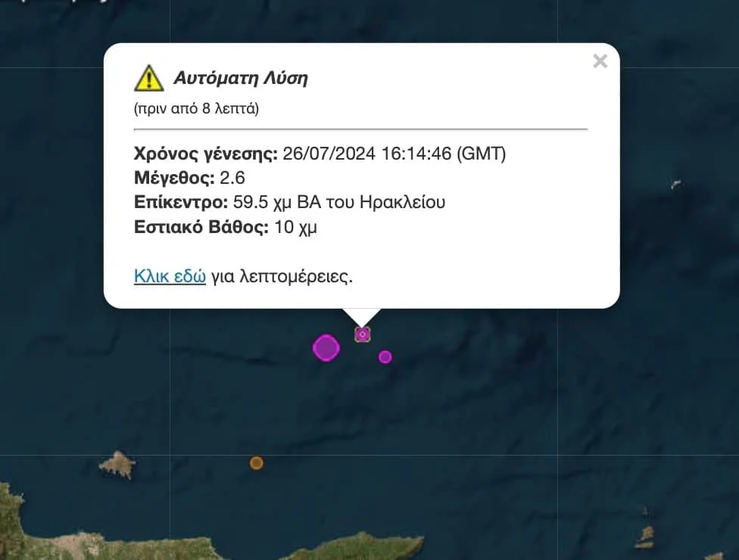Select the orange earthquake marker
Image resolution: width=739 pixels, height=560 pixels.
(x=257, y=463)
